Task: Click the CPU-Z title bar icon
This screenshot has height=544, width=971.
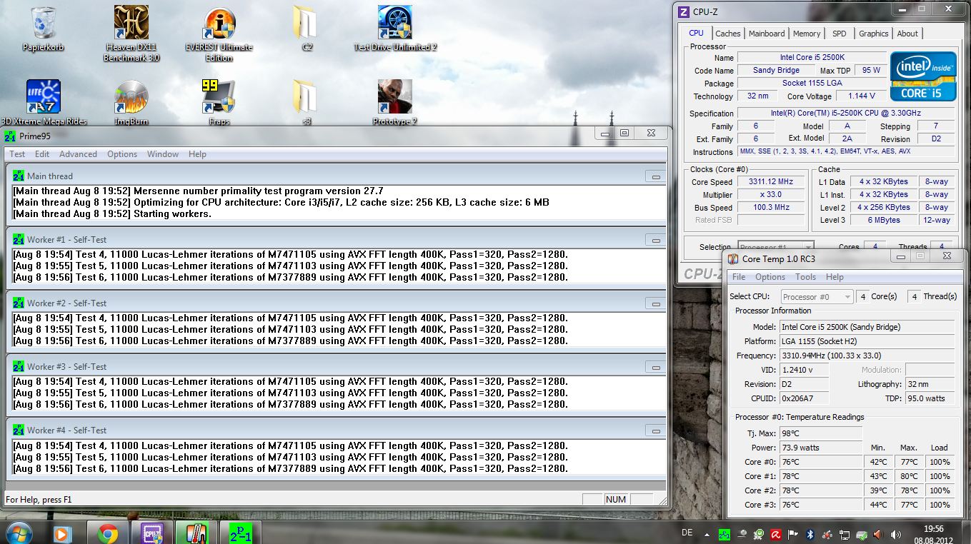Action: tap(683, 11)
